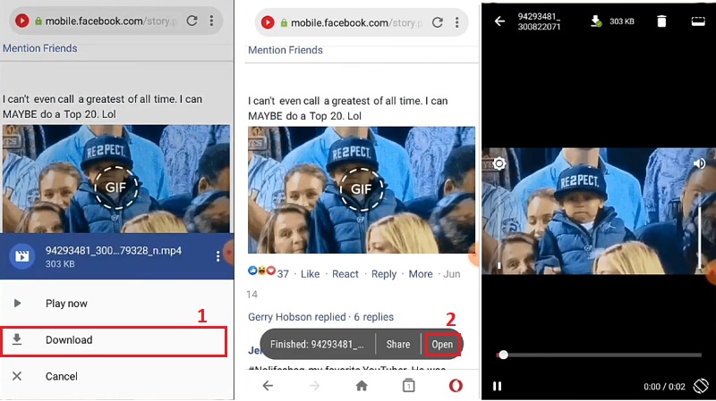This screenshot has width=716, height=401.
Task: Reload page in the left browser panel
Action: [192, 21]
